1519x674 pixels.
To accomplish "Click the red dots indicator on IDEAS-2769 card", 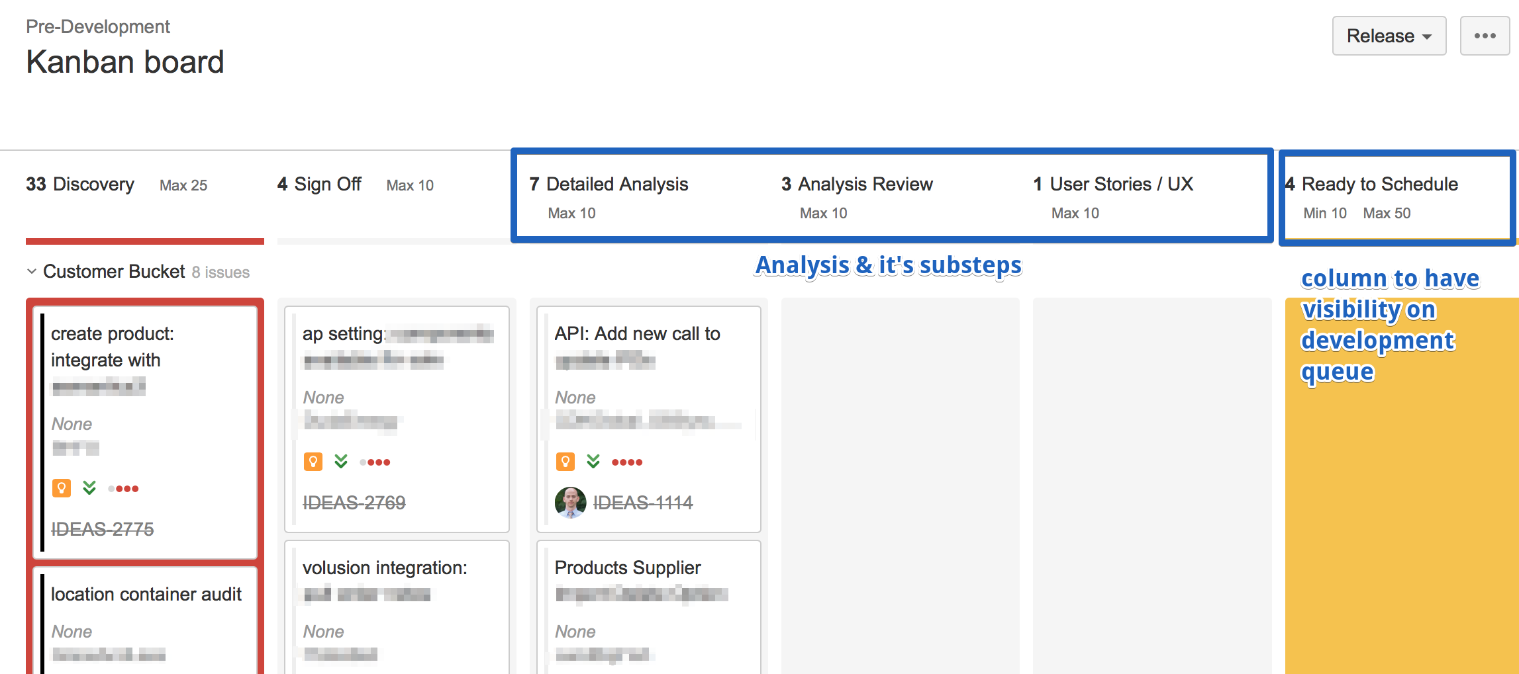I will point(375,462).
